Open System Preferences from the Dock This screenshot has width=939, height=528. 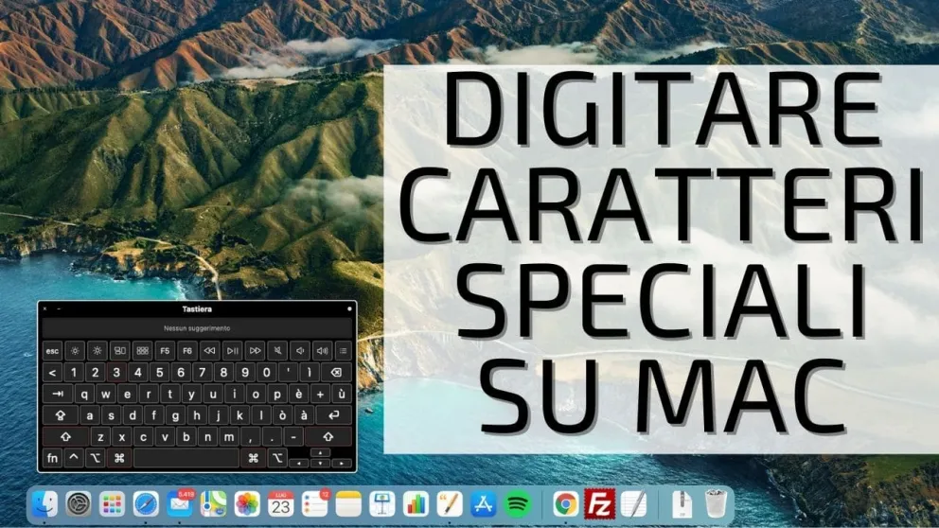click(78, 504)
